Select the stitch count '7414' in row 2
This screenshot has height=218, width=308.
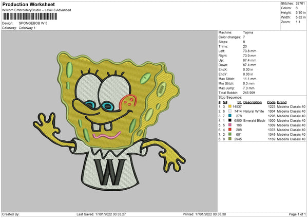pos(238,112)
